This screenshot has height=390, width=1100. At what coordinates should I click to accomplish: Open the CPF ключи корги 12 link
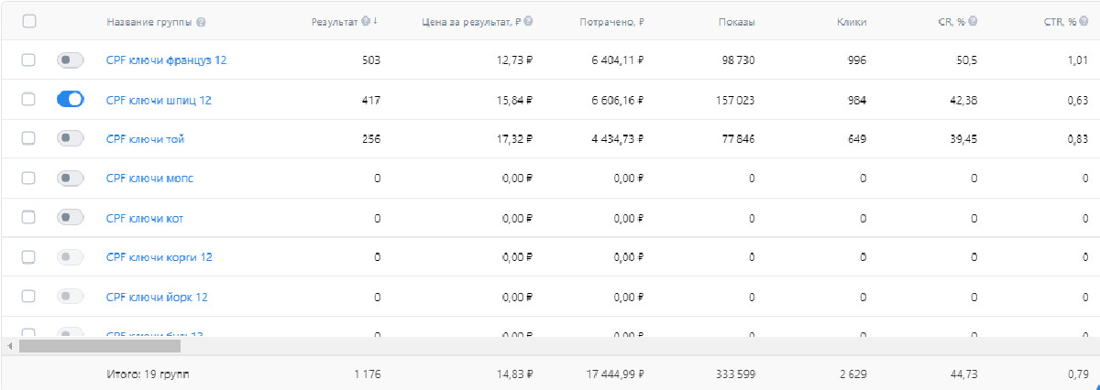tap(159, 257)
